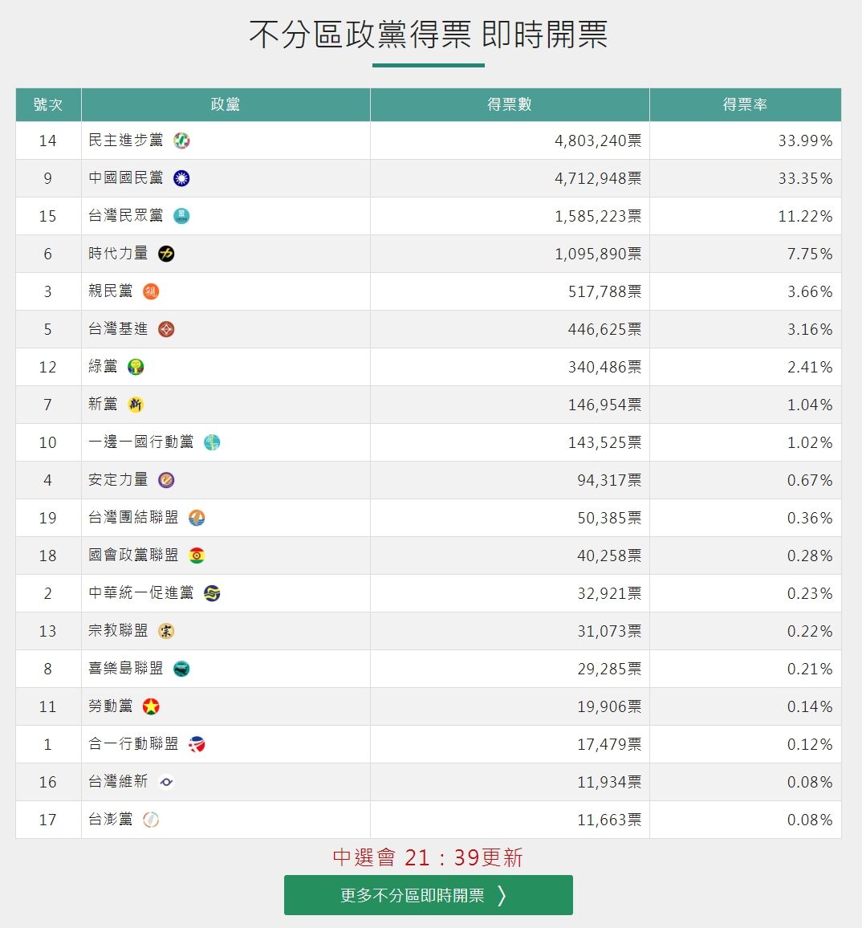Click the 政黨 column header
Viewport: 862px width, 928px height.
click(226, 104)
